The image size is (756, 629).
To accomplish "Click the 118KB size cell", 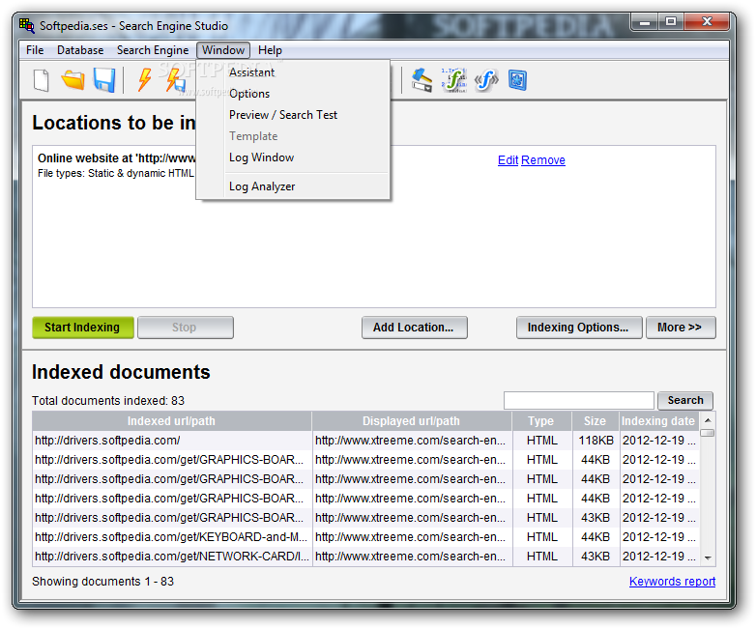I will (x=596, y=441).
